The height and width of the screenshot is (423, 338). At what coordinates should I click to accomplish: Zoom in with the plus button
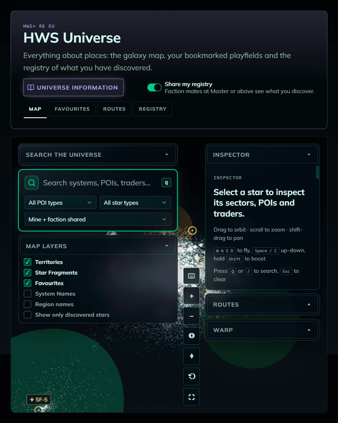click(191, 296)
